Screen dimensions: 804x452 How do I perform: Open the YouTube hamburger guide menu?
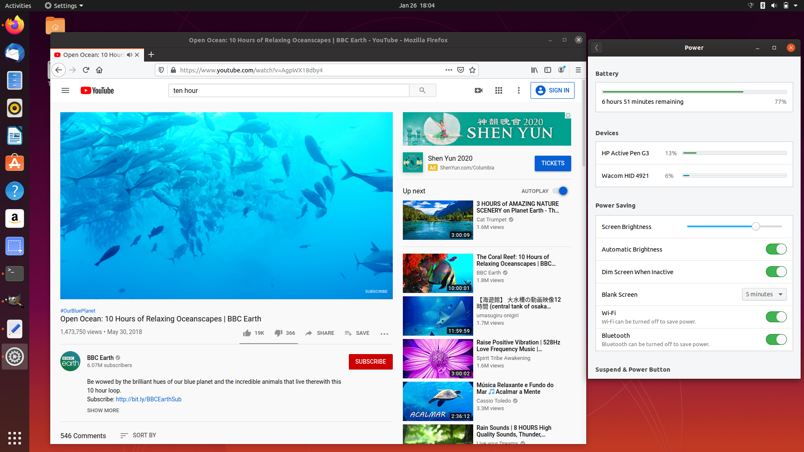(65, 90)
